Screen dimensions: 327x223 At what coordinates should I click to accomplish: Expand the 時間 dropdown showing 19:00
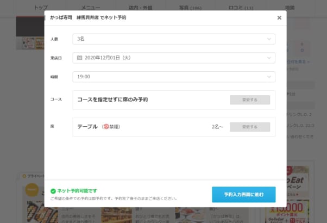(x=174, y=77)
